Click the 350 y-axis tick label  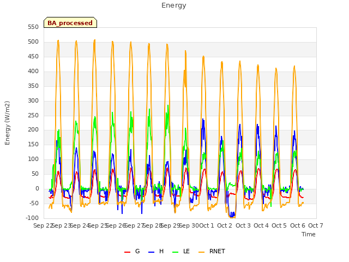[x=33, y=86]
